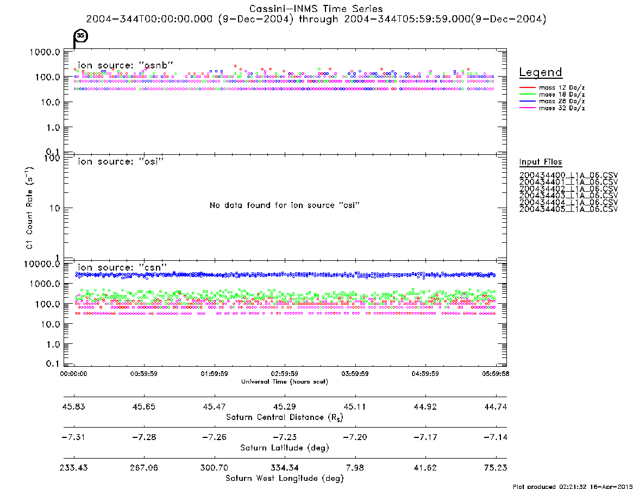
Task: Click the C1 Count Rate axis label
Action: (29, 208)
